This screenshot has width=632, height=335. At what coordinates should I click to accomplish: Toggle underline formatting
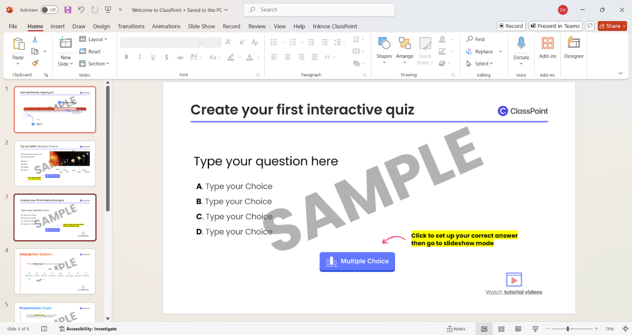153,57
